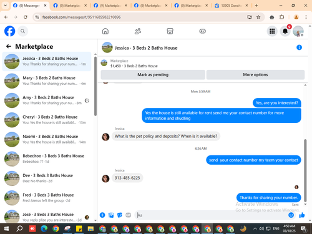312x234 pixels.
Task: Switch to the Messenger browser tab
Action: coord(29,6)
